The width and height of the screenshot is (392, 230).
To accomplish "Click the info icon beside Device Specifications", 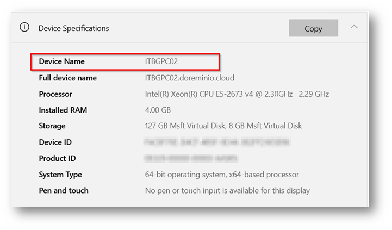I will (24, 27).
